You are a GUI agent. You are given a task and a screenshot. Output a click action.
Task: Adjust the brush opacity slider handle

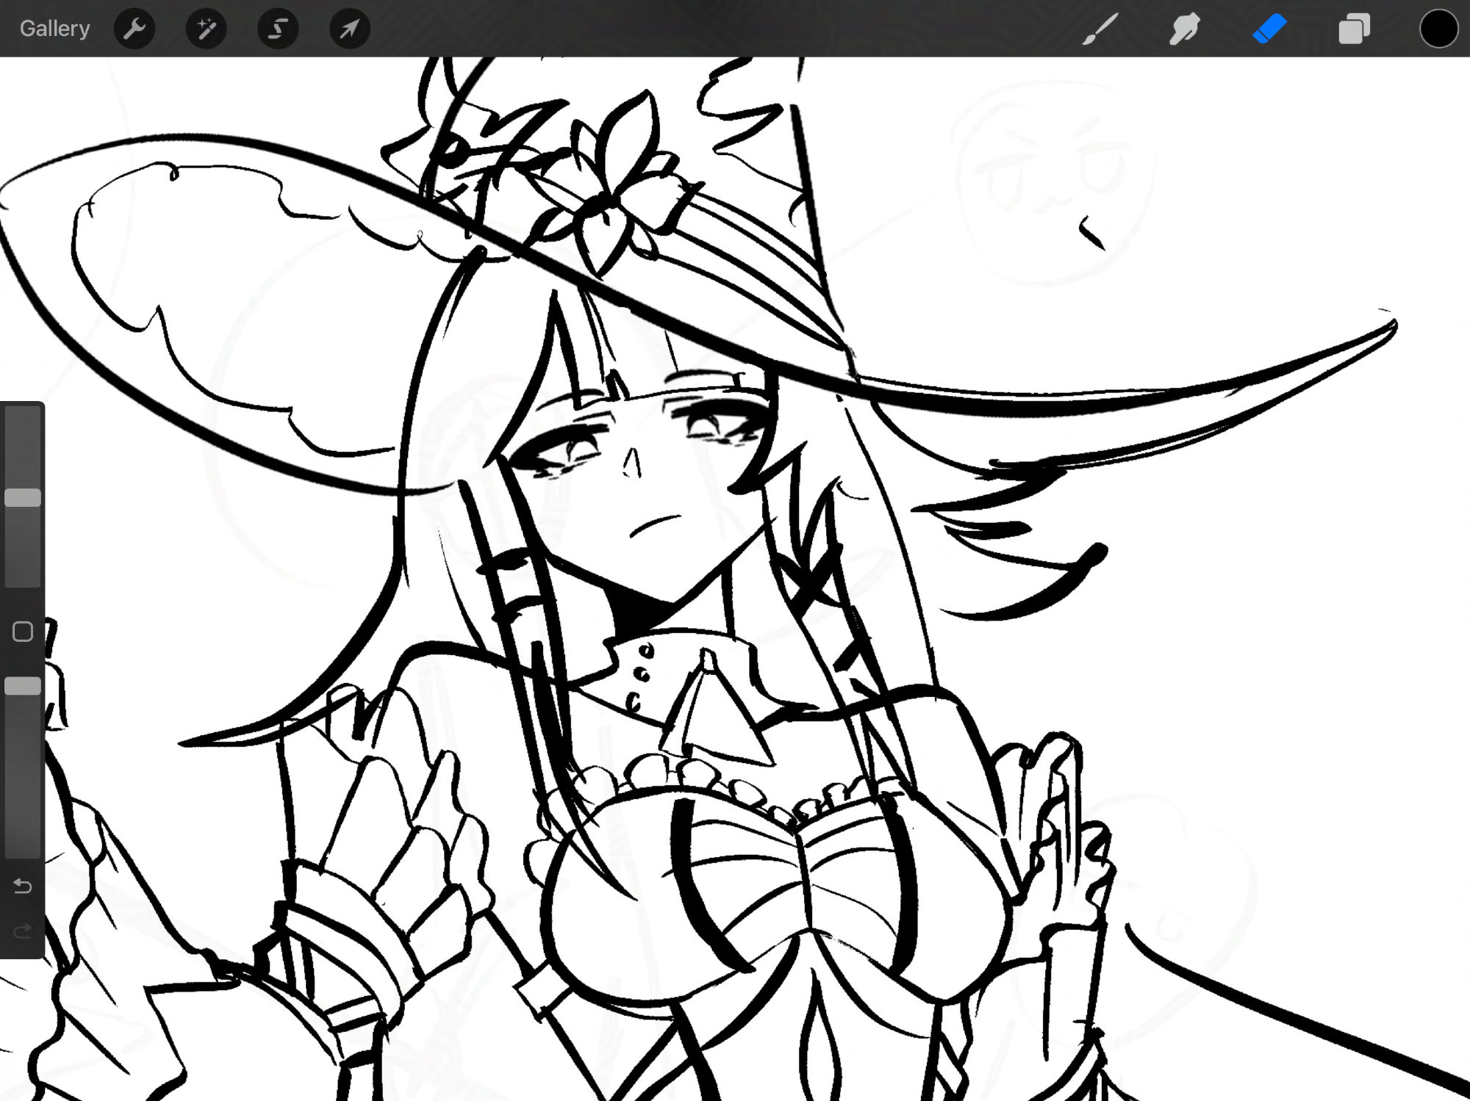[x=23, y=686]
